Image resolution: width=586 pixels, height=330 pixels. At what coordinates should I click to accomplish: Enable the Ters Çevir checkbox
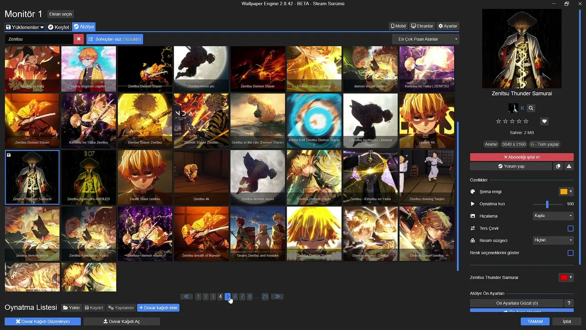[x=570, y=228]
